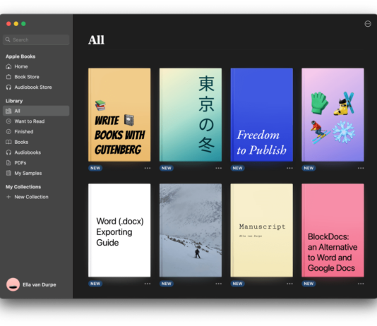Click the Book Store bag icon

8,77
